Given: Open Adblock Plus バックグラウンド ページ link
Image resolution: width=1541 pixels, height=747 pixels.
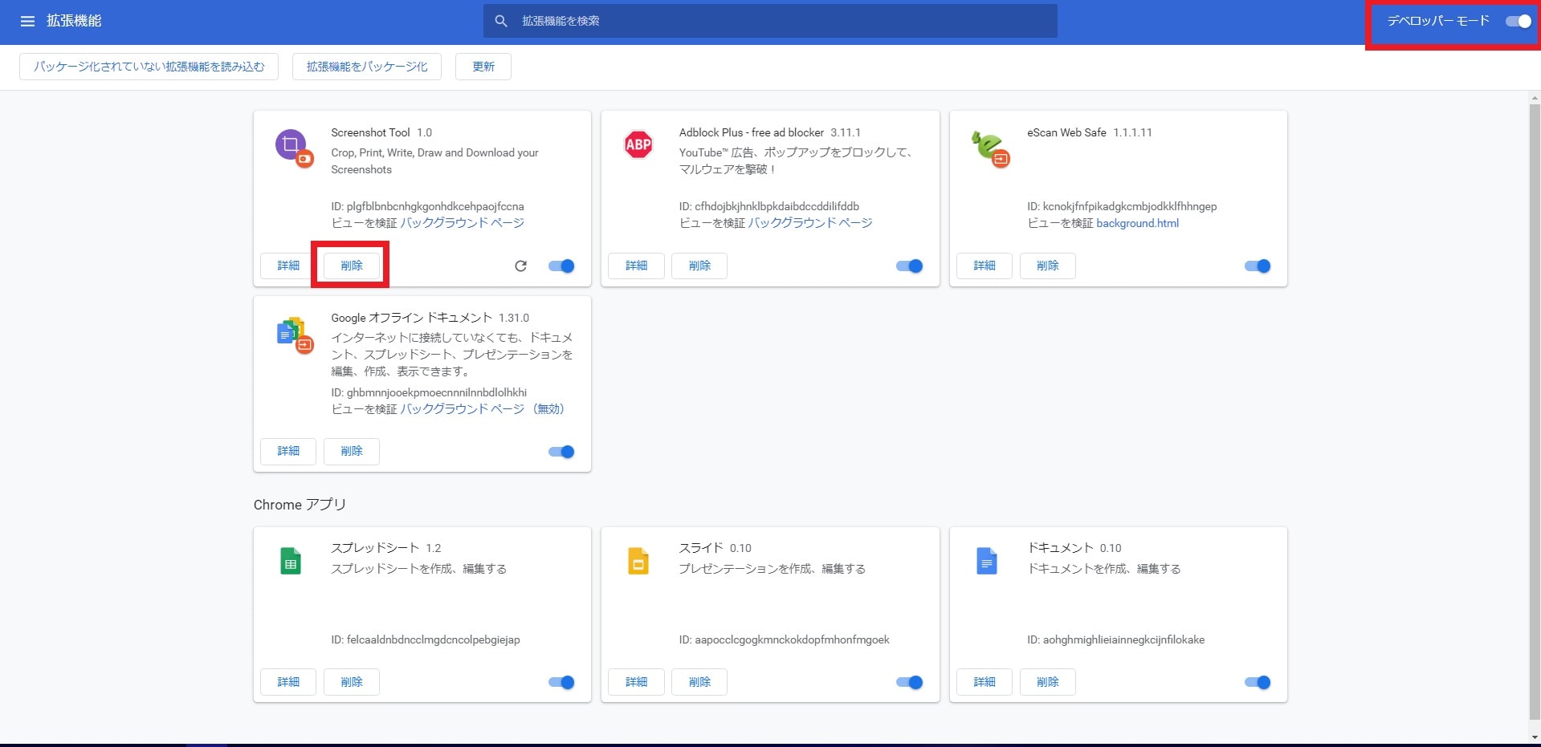Looking at the screenshot, I should (x=810, y=223).
